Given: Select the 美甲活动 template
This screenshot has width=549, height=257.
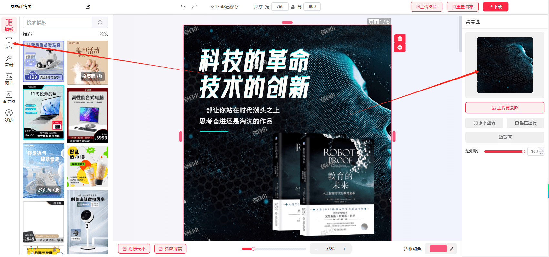Looking at the screenshot, I should point(88,63).
